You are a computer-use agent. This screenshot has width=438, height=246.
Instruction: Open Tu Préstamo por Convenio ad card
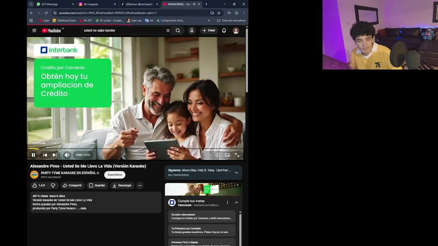(x=202, y=230)
